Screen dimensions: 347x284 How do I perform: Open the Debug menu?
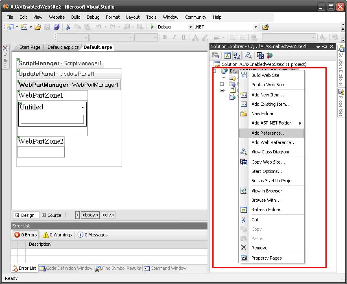click(93, 17)
